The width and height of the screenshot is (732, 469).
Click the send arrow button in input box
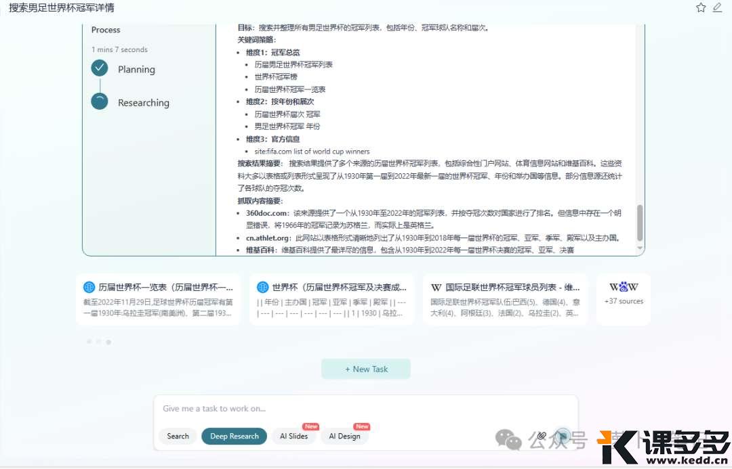pyautogui.click(x=563, y=437)
